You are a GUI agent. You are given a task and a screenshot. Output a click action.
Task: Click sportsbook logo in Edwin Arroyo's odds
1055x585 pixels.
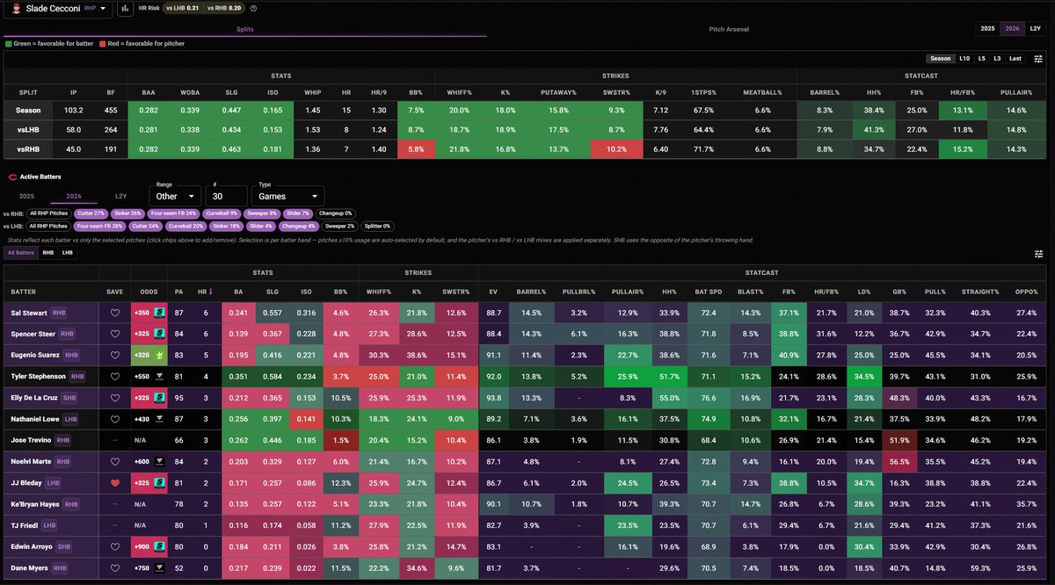[160, 547]
